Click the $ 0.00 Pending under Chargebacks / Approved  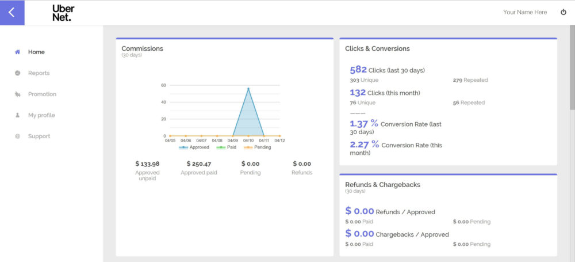click(471, 244)
